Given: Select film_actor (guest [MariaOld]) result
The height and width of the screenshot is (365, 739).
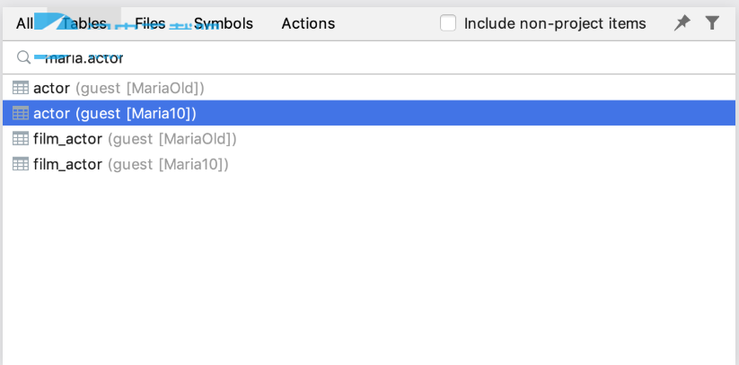Looking at the screenshot, I should point(368,138).
